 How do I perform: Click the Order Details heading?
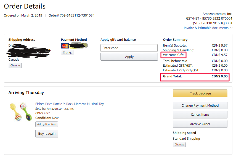click(25, 6)
